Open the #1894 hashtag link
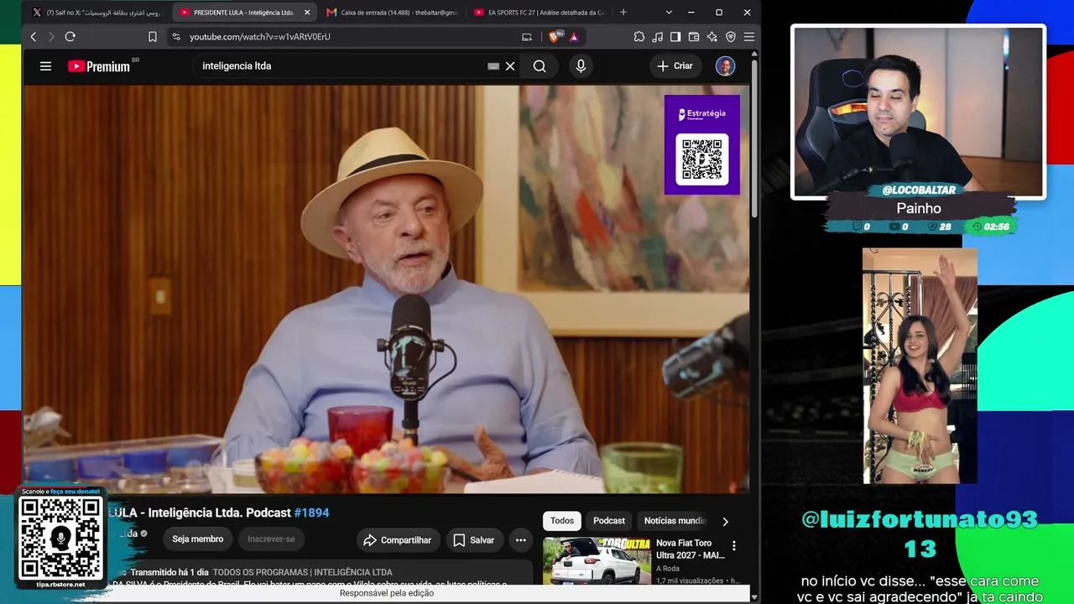This screenshot has width=1074, height=604. pyautogui.click(x=311, y=513)
